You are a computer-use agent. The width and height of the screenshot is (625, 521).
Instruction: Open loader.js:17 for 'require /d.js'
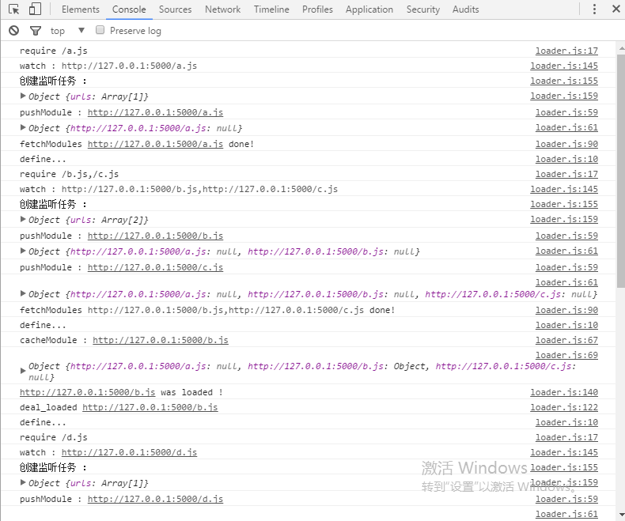click(x=566, y=437)
